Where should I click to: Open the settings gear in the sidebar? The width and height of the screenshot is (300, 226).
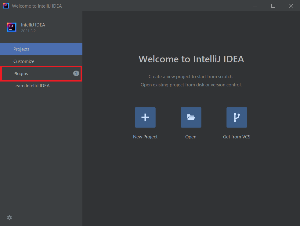(x=9, y=217)
